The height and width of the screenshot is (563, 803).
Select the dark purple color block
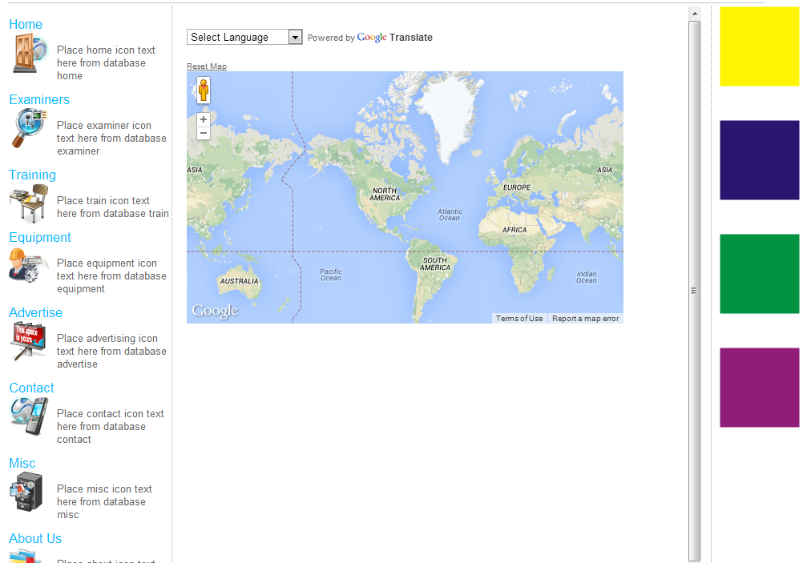(x=760, y=160)
